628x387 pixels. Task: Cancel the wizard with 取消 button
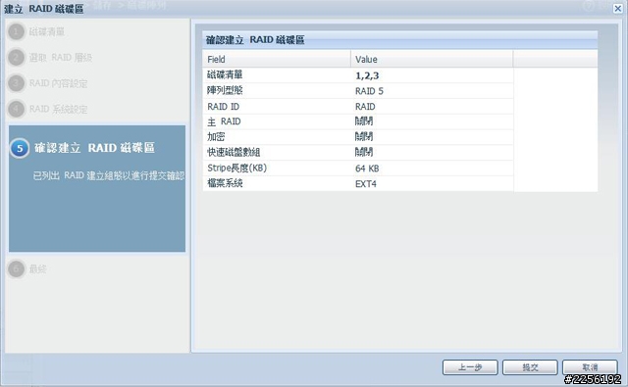pos(590,367)
